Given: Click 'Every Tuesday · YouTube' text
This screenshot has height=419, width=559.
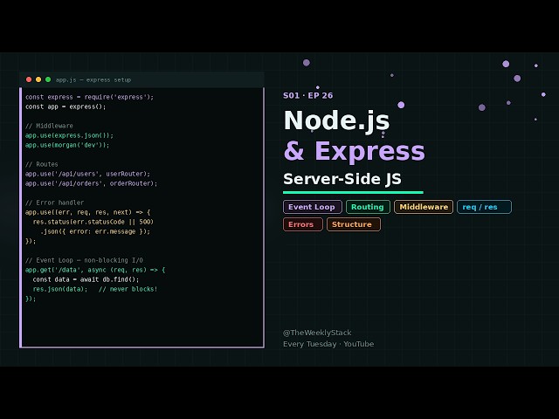Looking at the screenshot, I should point(328,344).
